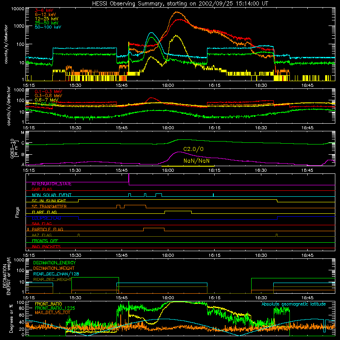Viewport: 340px width, 340px height.
Task: Select the ECLIPSE_FLAG label
Action: [x=46, y=218]
